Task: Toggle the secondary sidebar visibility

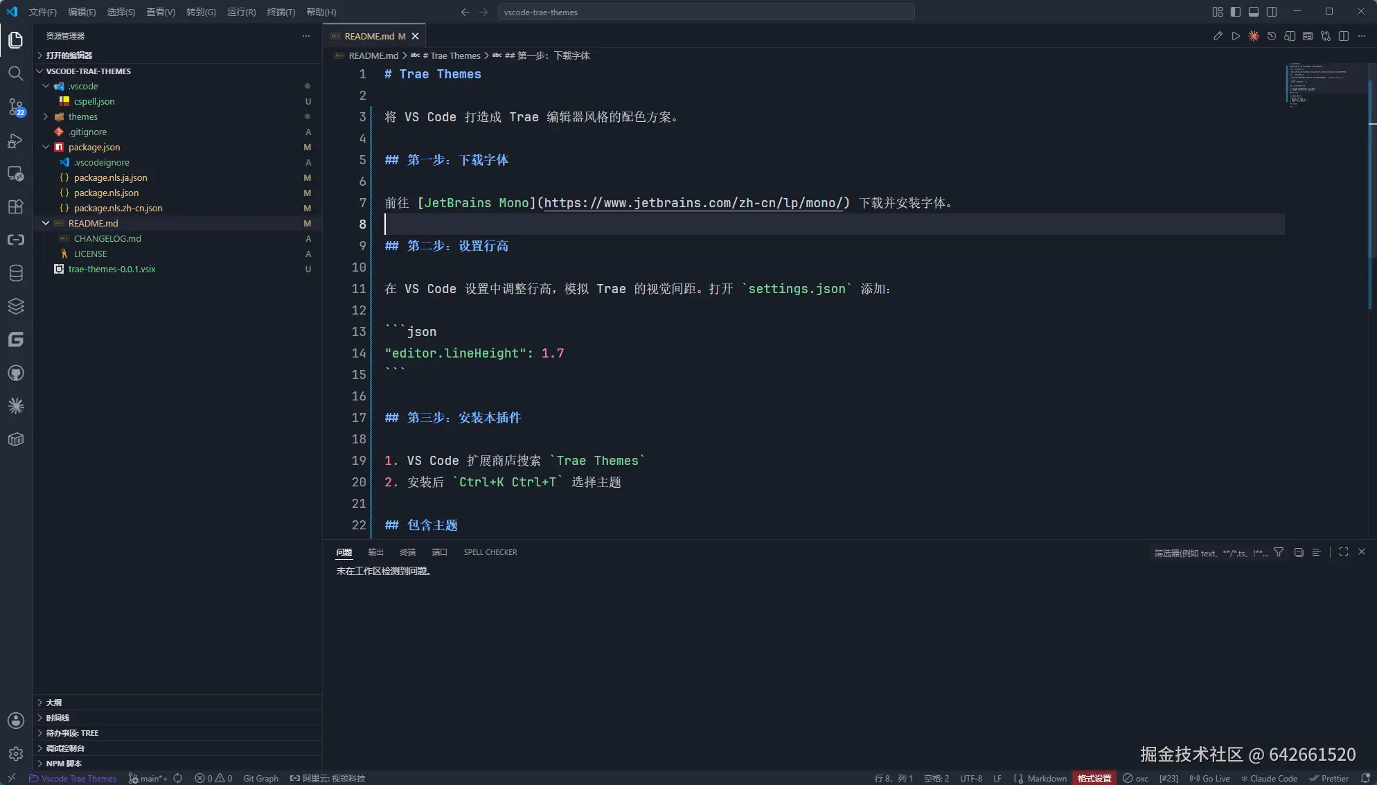Action: tap(1272, 12)
